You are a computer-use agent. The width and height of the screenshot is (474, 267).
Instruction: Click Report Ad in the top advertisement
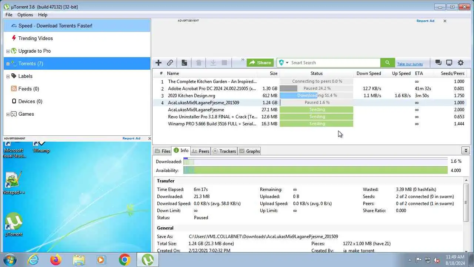coord(425,21)
